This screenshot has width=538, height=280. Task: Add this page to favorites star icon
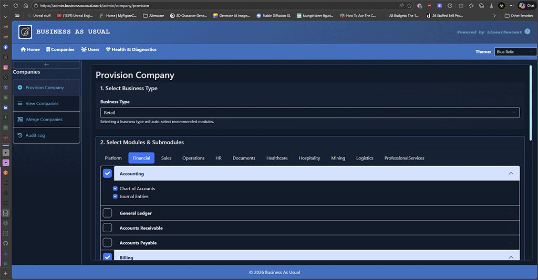(x=409, y=5)
